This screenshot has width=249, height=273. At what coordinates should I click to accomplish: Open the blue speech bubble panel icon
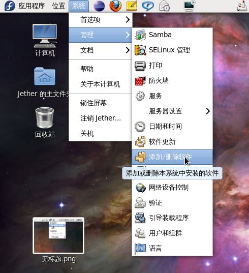148,6
